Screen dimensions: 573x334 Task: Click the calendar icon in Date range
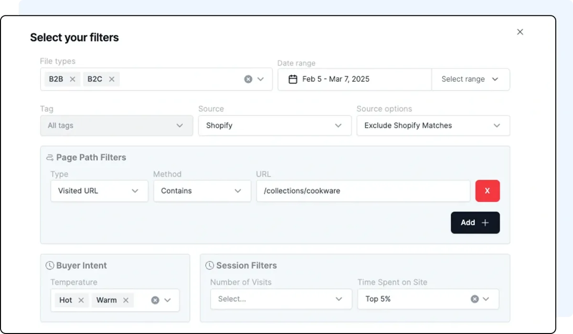(293, 79)
